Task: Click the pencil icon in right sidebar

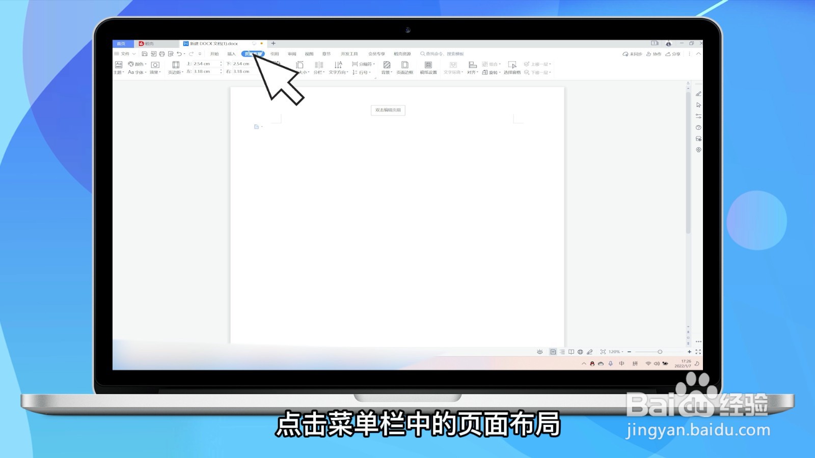Action: (698, 94)
